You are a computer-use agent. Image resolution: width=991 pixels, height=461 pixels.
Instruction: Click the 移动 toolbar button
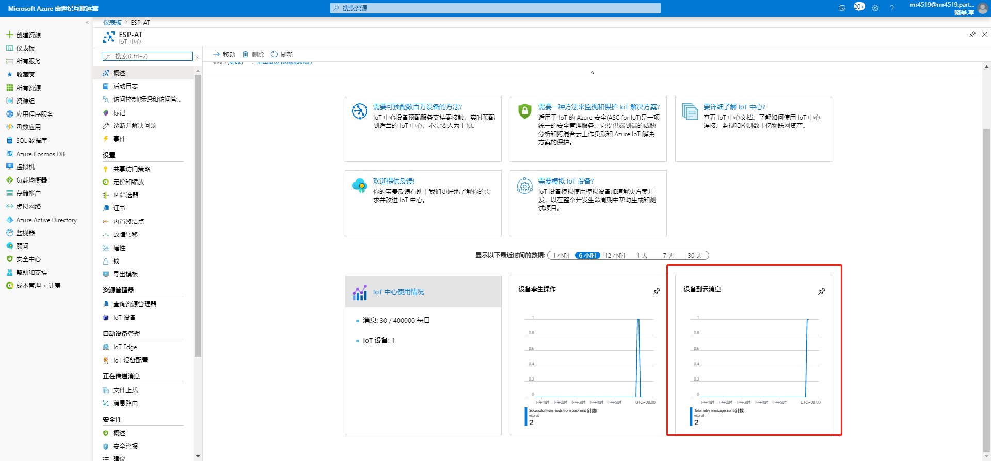(x=224, y=54)
